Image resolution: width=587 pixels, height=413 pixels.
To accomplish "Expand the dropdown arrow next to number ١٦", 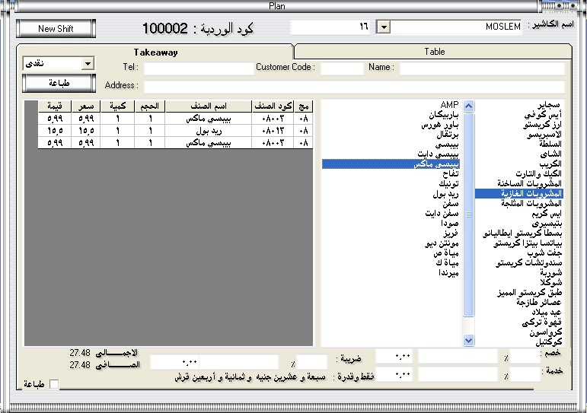I will [x=384, y=27].
